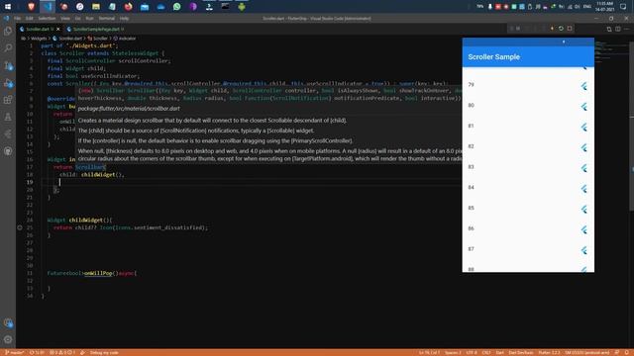634x356 pixels.
Task: Close the Scroller.dart tab
Action: click(57, 29)
